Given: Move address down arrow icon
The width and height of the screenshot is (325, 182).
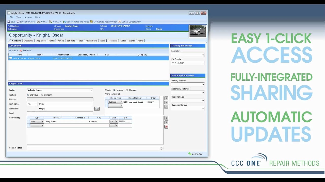Looking at the screenshot, I should click(x=166, y=122).
